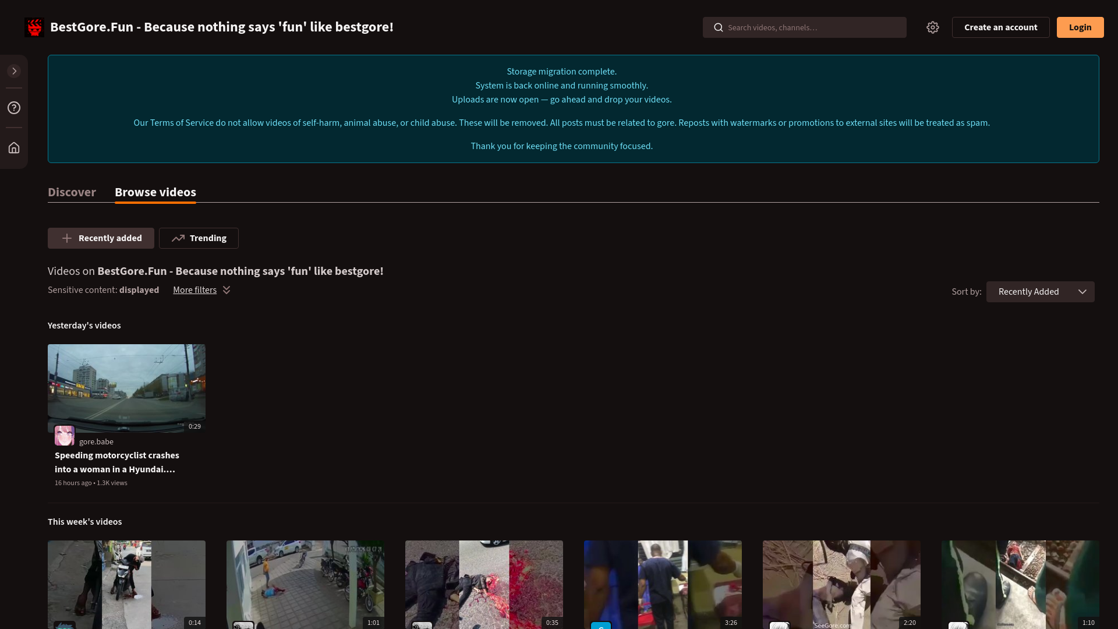Expand the More filters double chevron
Viewport: 1118px width, 629px height.
click(x=227, y=290)
